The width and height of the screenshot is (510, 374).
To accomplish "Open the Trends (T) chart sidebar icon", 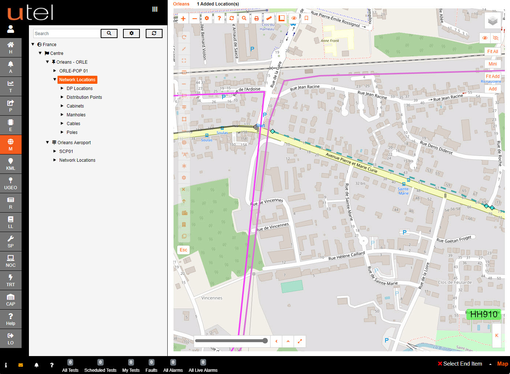I will 11,86.
